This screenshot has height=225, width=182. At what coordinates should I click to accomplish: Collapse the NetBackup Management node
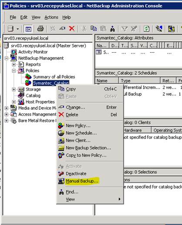tap(6, 58)
